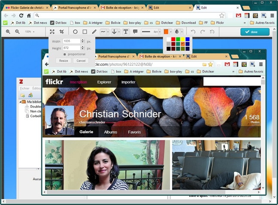Click the Gmail extension icon in outer toolbar

(x=239, y=15)
